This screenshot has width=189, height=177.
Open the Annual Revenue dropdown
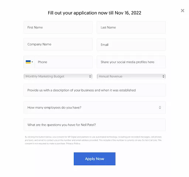131,76
